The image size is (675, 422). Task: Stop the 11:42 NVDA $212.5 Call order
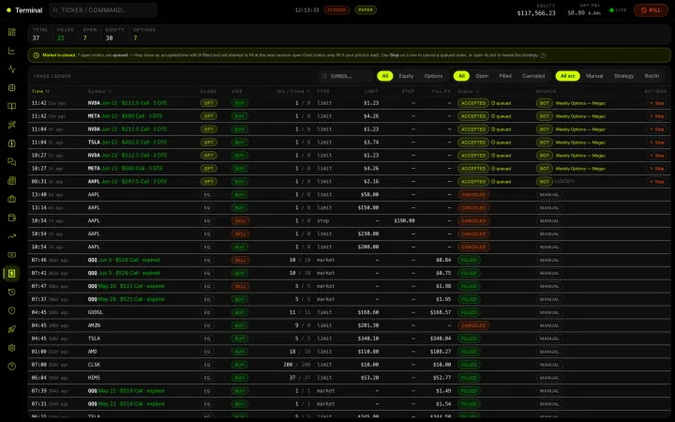656,103
